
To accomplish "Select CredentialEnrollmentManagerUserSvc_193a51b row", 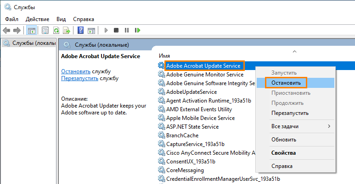I will [223, 179].
